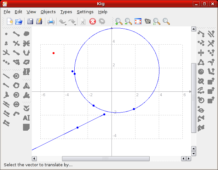Click the Zoom In magnifier icon

click(119, 21)
